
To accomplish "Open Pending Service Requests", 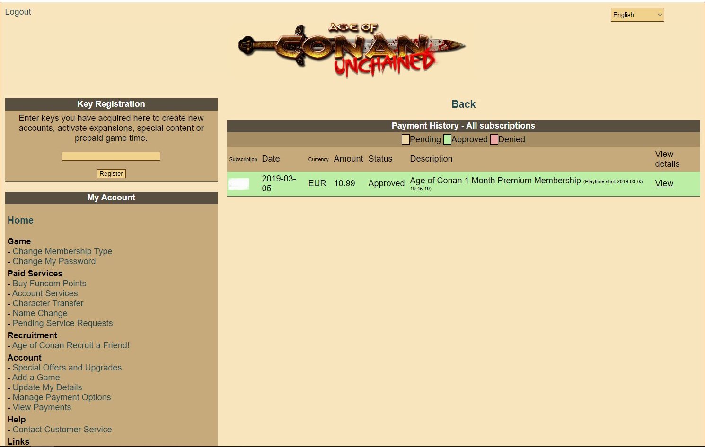I will point(62,323).
